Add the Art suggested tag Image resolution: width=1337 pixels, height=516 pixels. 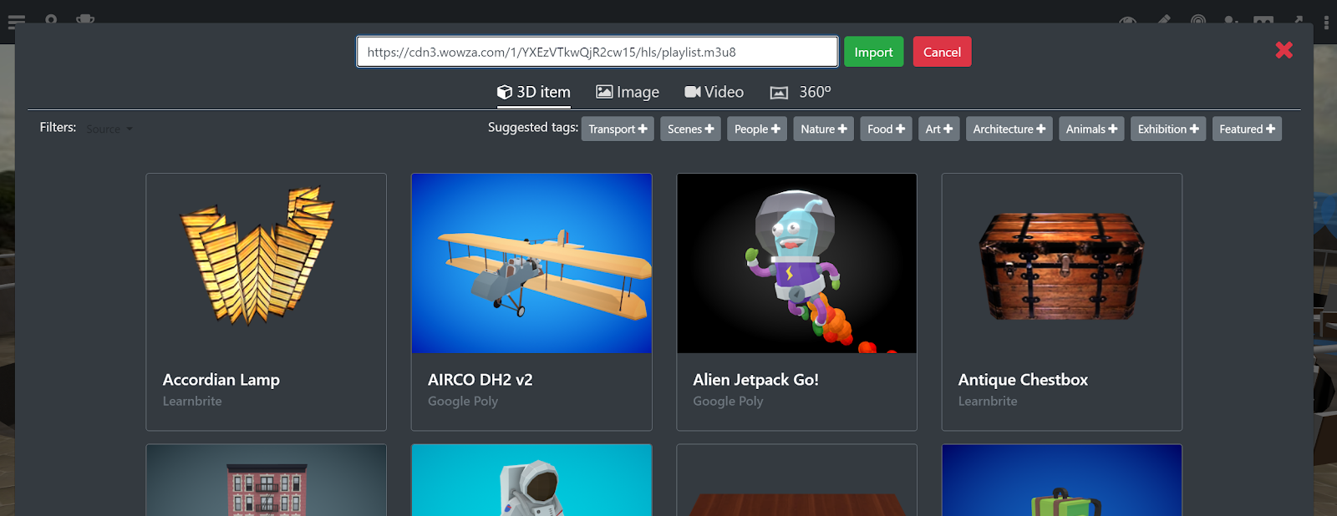coord(938,129)
